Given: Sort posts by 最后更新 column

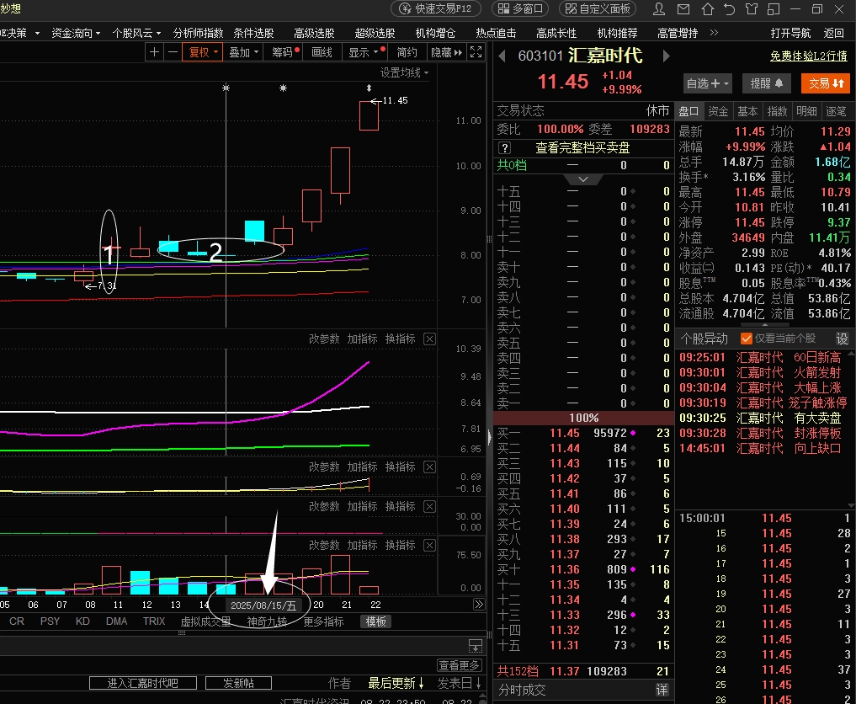Looking at the screenshot, I should coord(396,683).
